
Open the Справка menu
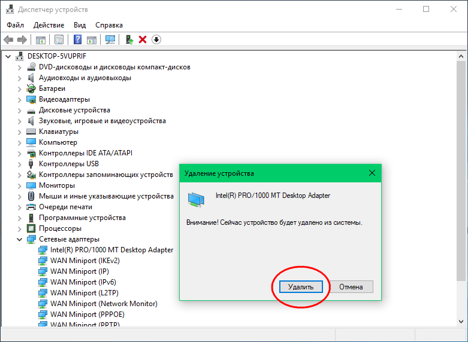click(x=109, y=25)
